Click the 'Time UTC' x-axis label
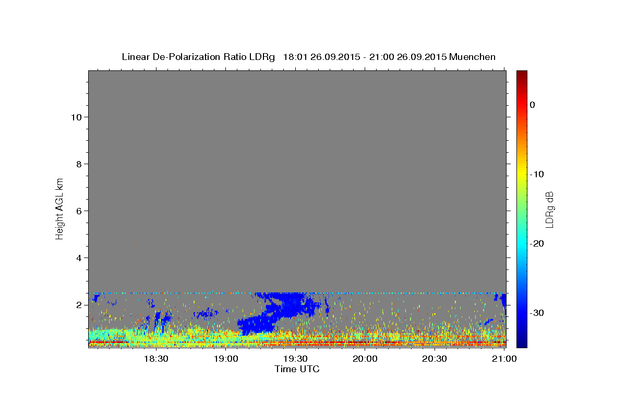 point(297,369)
